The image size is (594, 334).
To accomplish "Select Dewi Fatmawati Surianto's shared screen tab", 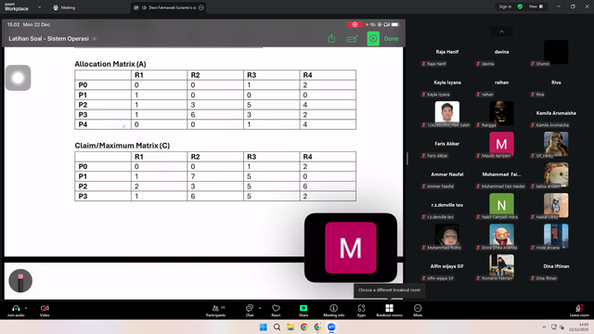I will tap(169, 7).
